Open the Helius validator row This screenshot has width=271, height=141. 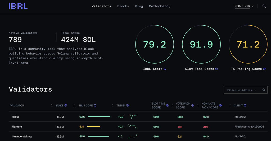tap(16, 117)
